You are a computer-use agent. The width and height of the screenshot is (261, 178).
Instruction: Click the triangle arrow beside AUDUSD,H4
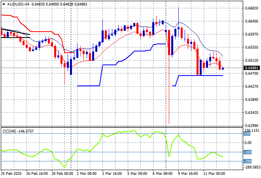coord(4,4)
